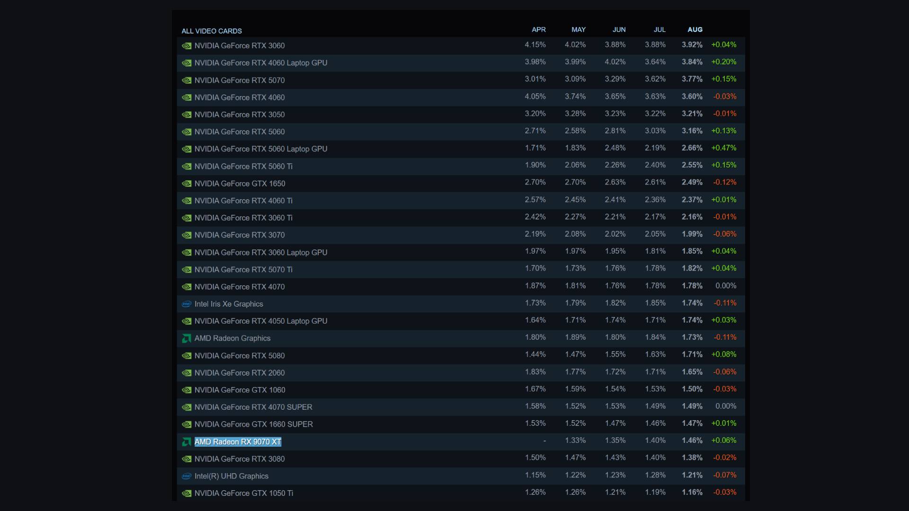
Task: Select the JUN column header
Action: [x=619, y=29]
